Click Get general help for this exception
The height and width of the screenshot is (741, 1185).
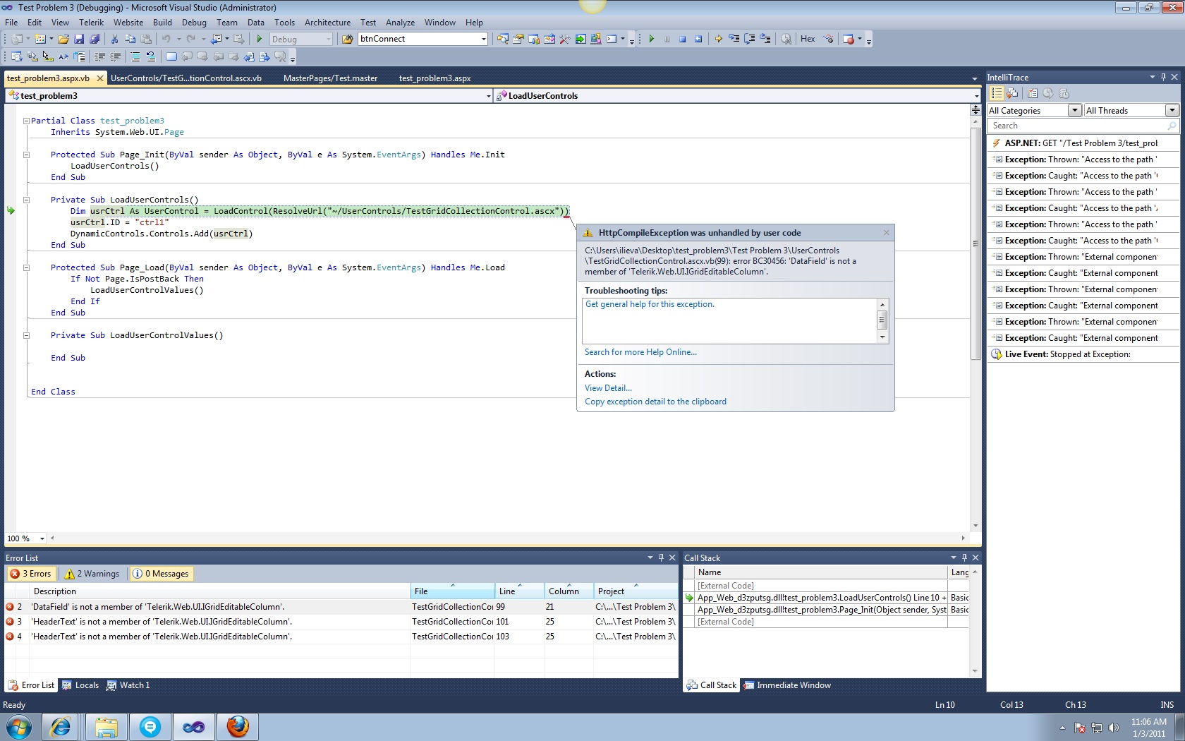pyautogui.click(x=650, y=304)
